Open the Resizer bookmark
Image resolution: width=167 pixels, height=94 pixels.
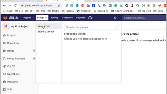(84, 11)
